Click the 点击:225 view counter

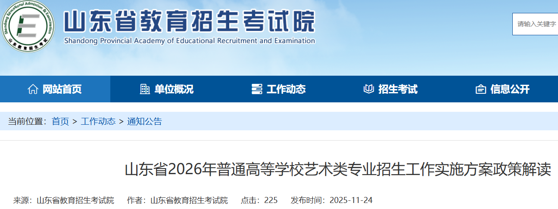(x=259, y=200)
